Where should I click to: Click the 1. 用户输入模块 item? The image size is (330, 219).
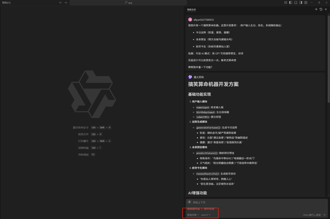click(198, 102)
